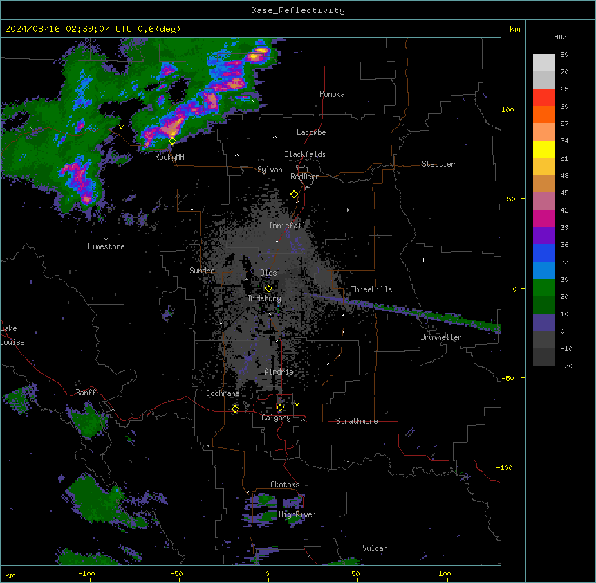Image resolution: width=596 pixels, height=583 pixels.
Task: Click the -100 tick on bottom axis
Action: (x=86, y=573)
